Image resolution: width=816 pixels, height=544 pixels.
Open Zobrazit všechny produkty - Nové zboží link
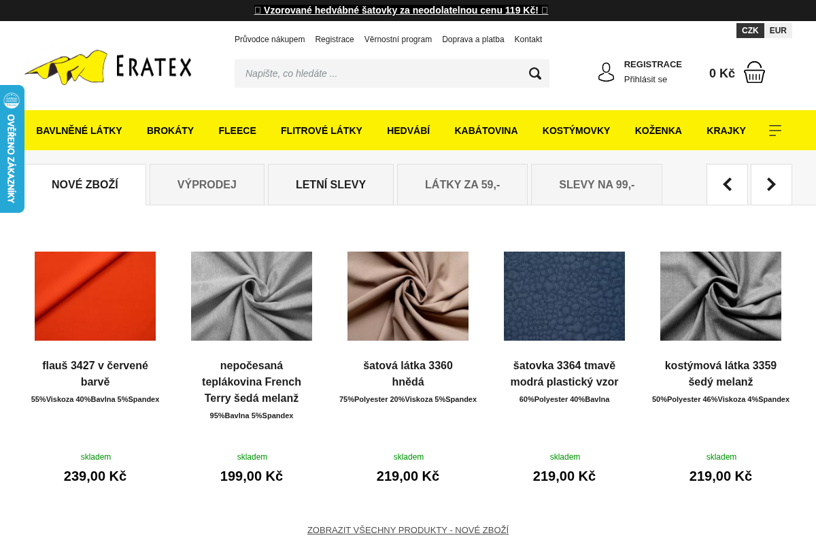[x=408, y=530]
